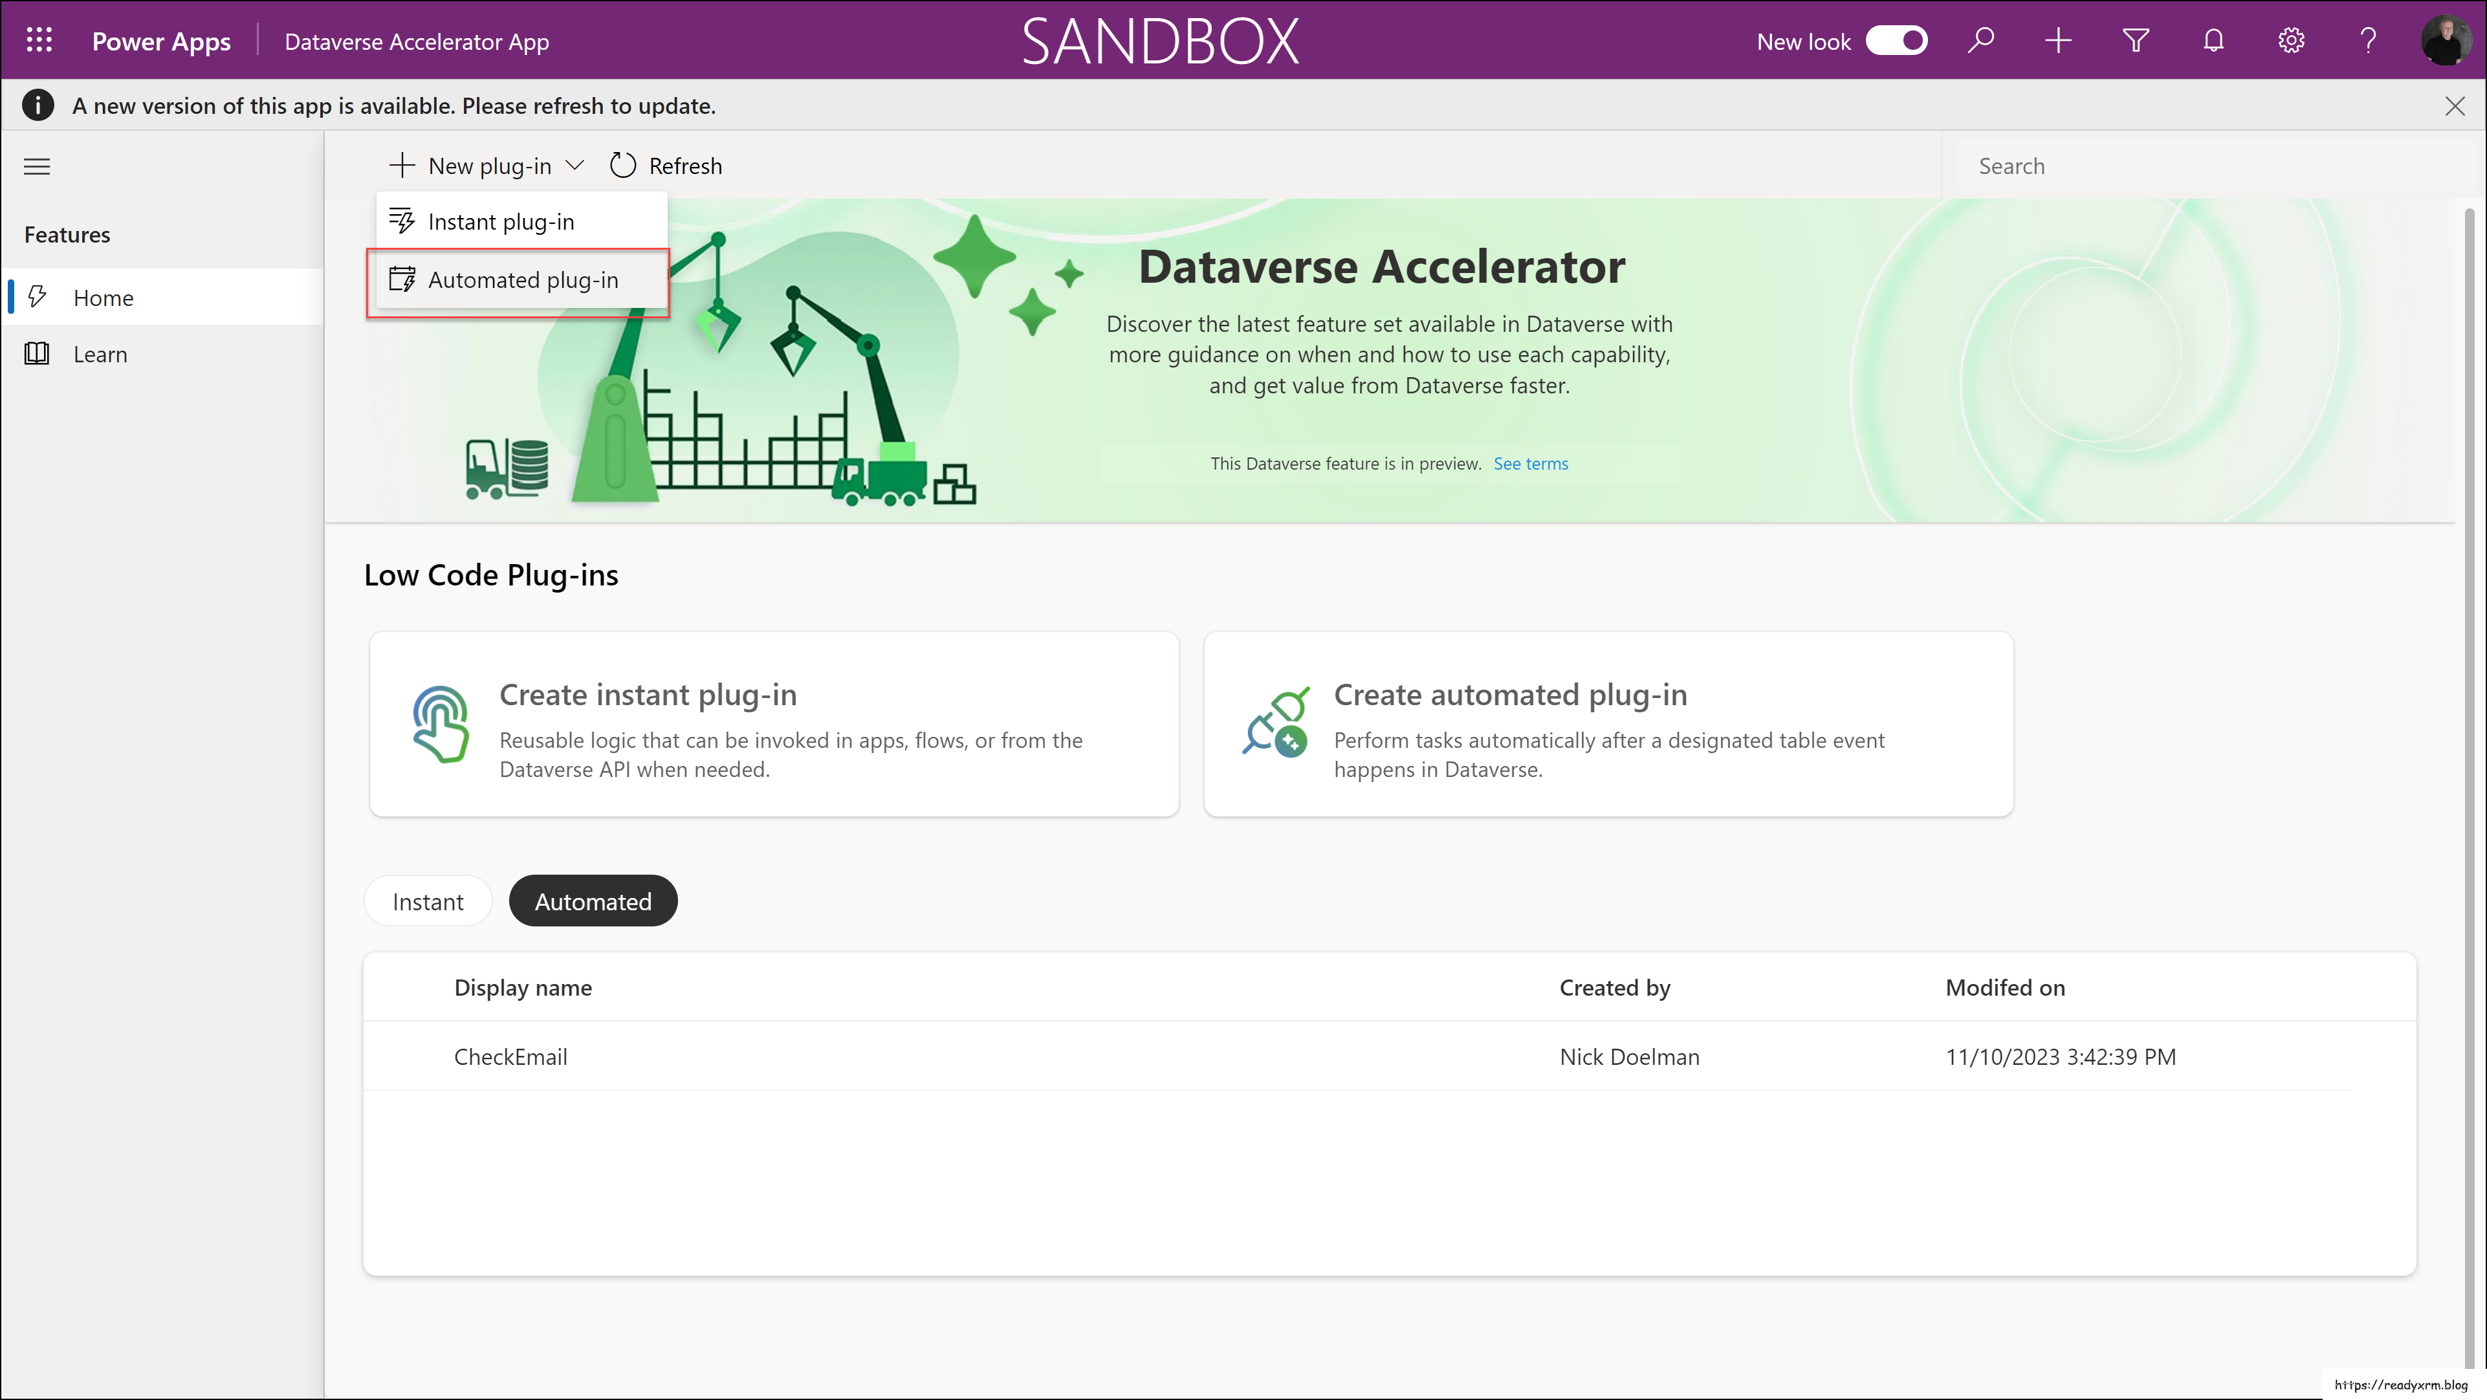
Task: Select the Instant filter pill
Action: point(428,901)
